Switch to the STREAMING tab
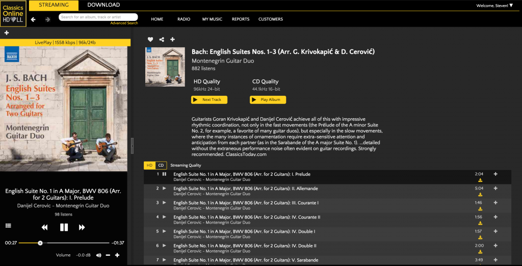The height and width of the screenshot is (266, 522). pyautogui.click(x=54, y=5)
